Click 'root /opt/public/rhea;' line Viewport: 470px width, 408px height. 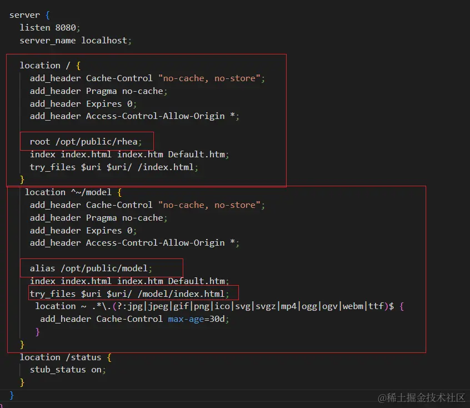click(x=86, y=142)
